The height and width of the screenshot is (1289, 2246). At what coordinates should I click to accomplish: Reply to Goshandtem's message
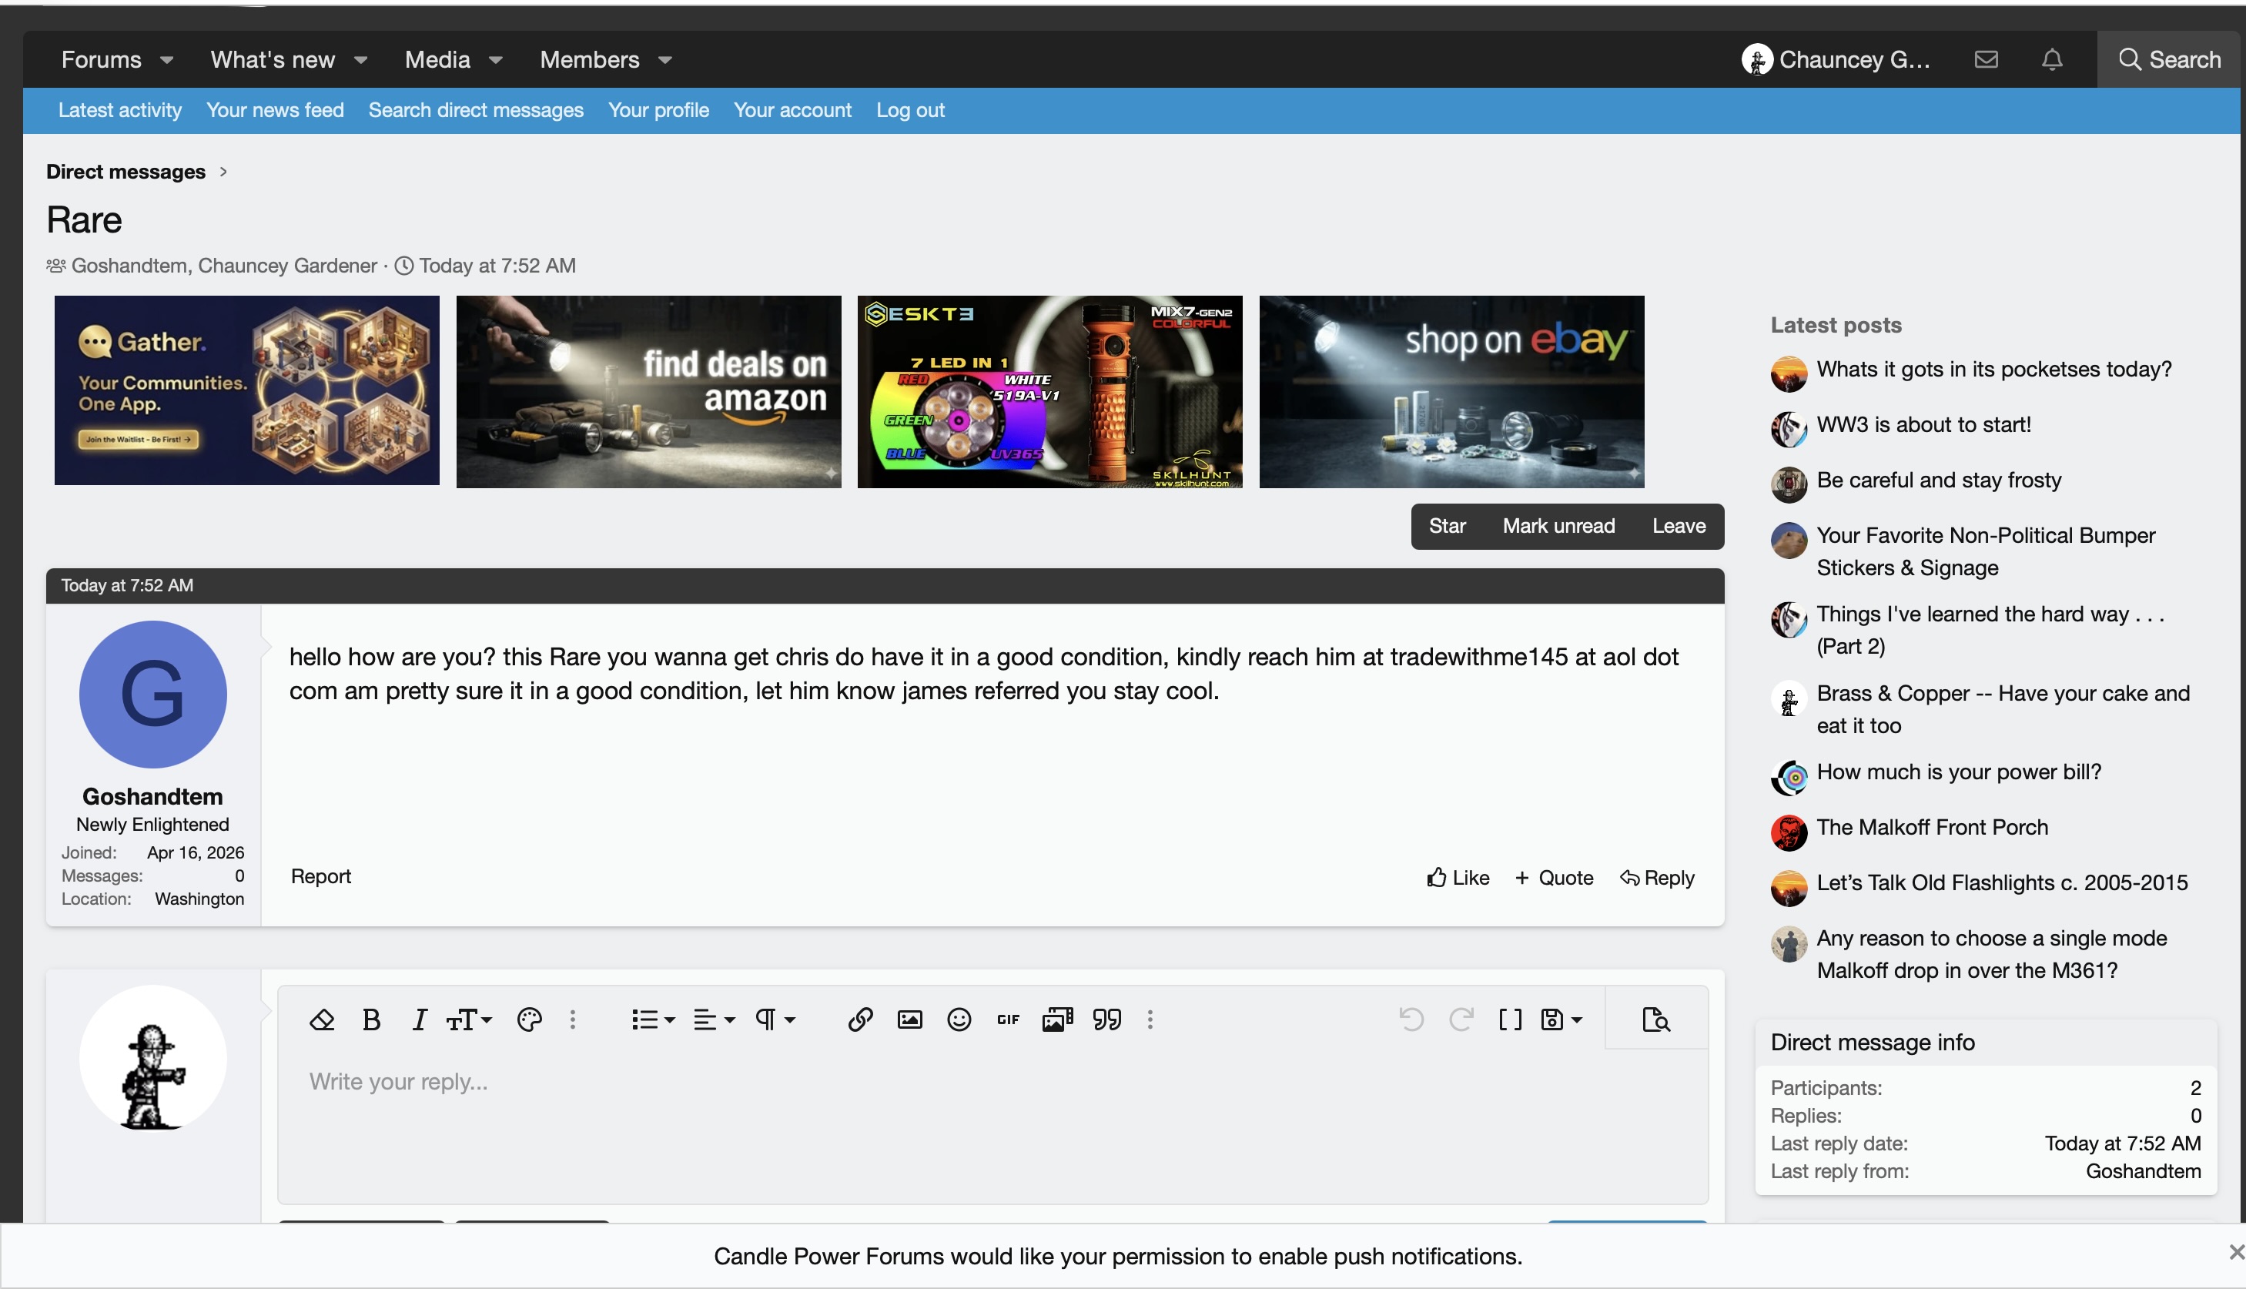coord(1656,877)
